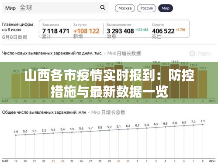This screenshot has width=218, height=166.
Task: Click the magnifying glass search icon
Action: [103, 7]
